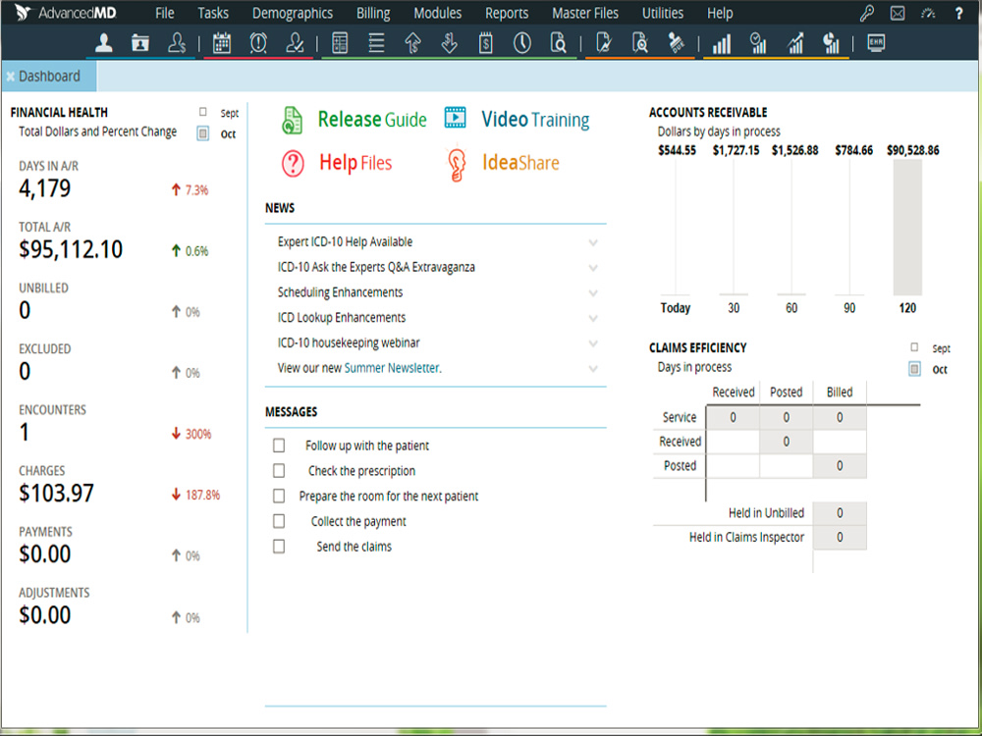Open the Video Training link
The image size is (982, 736).
[x=517, y=119]
